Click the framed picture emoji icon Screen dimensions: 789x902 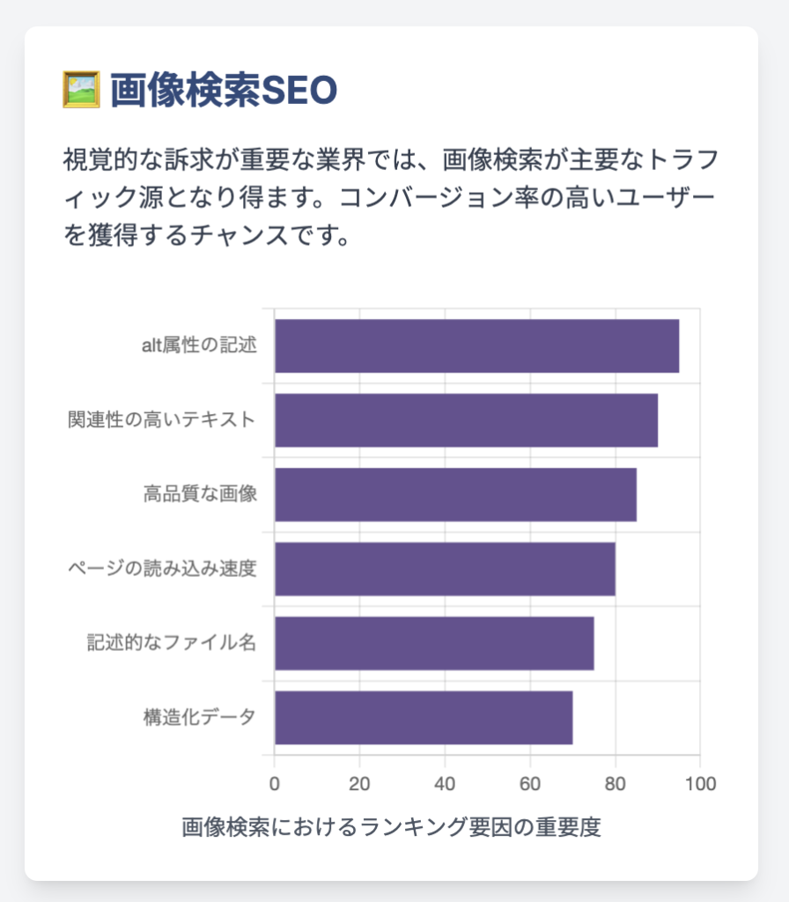click(x=81, y=90)
